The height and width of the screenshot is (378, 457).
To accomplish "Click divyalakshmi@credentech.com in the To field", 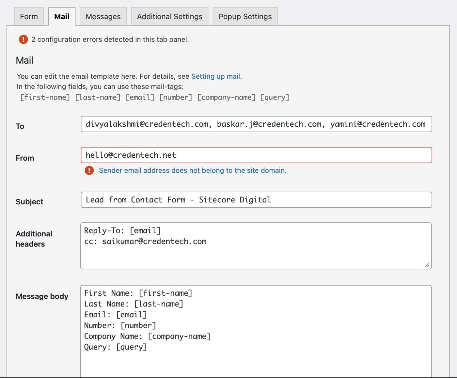I will click(x=147, y=124).
